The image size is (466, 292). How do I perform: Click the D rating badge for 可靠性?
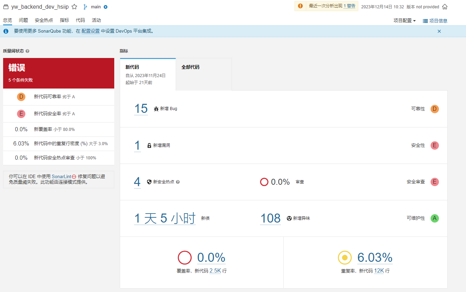tap(434, 109)
